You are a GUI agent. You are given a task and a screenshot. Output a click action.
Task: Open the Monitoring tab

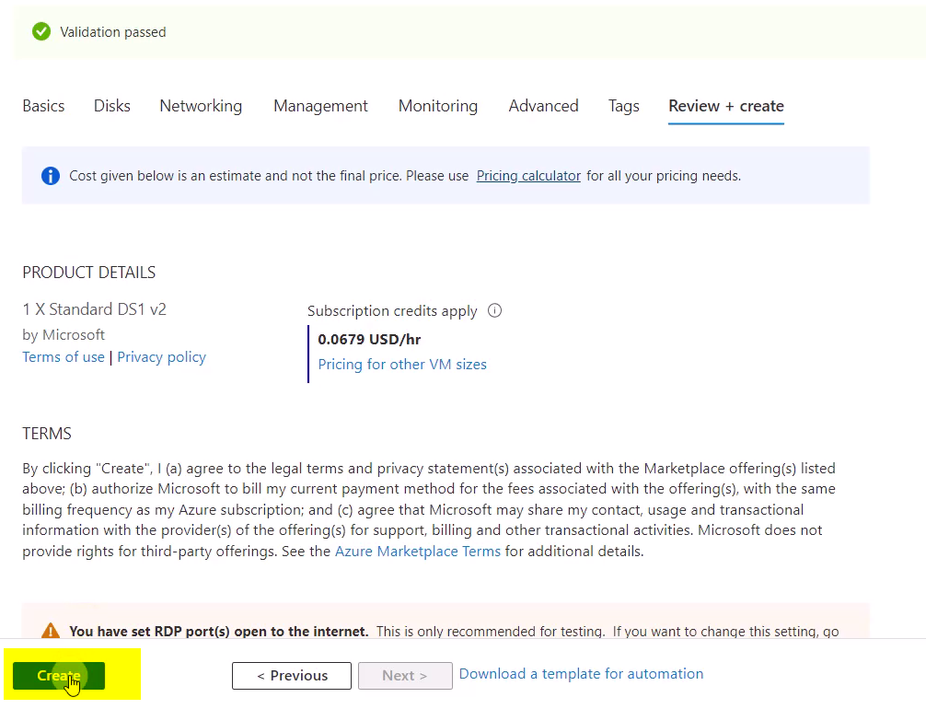tap(438, 106)
